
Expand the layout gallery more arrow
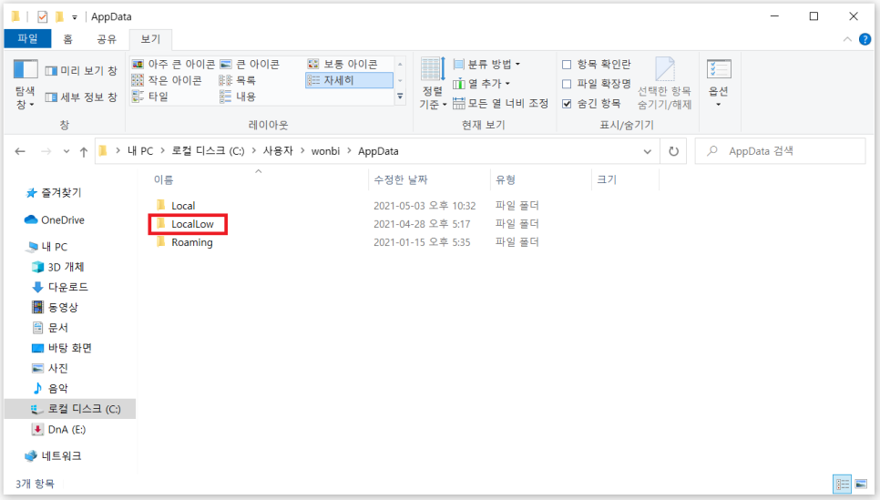[x=400, y=97]
